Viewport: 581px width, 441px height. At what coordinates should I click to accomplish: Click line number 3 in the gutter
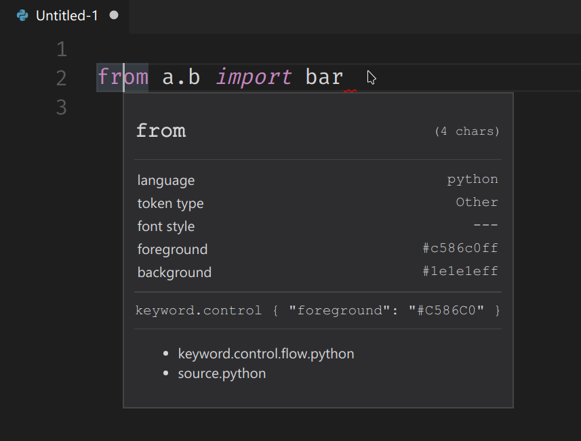[60, 107]
